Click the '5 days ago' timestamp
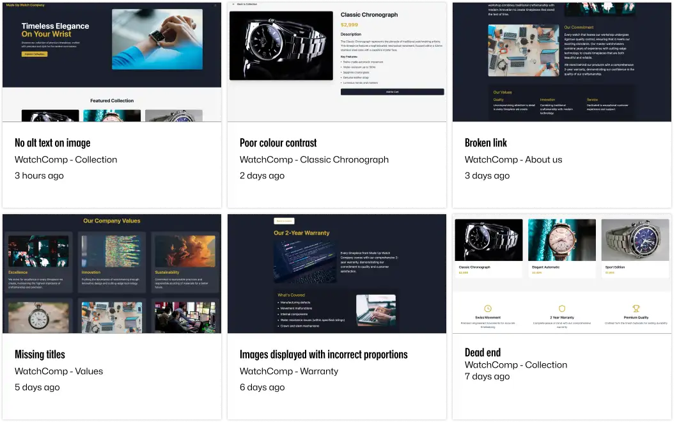Viewport: 679px width, 422px height. point(37,387)
